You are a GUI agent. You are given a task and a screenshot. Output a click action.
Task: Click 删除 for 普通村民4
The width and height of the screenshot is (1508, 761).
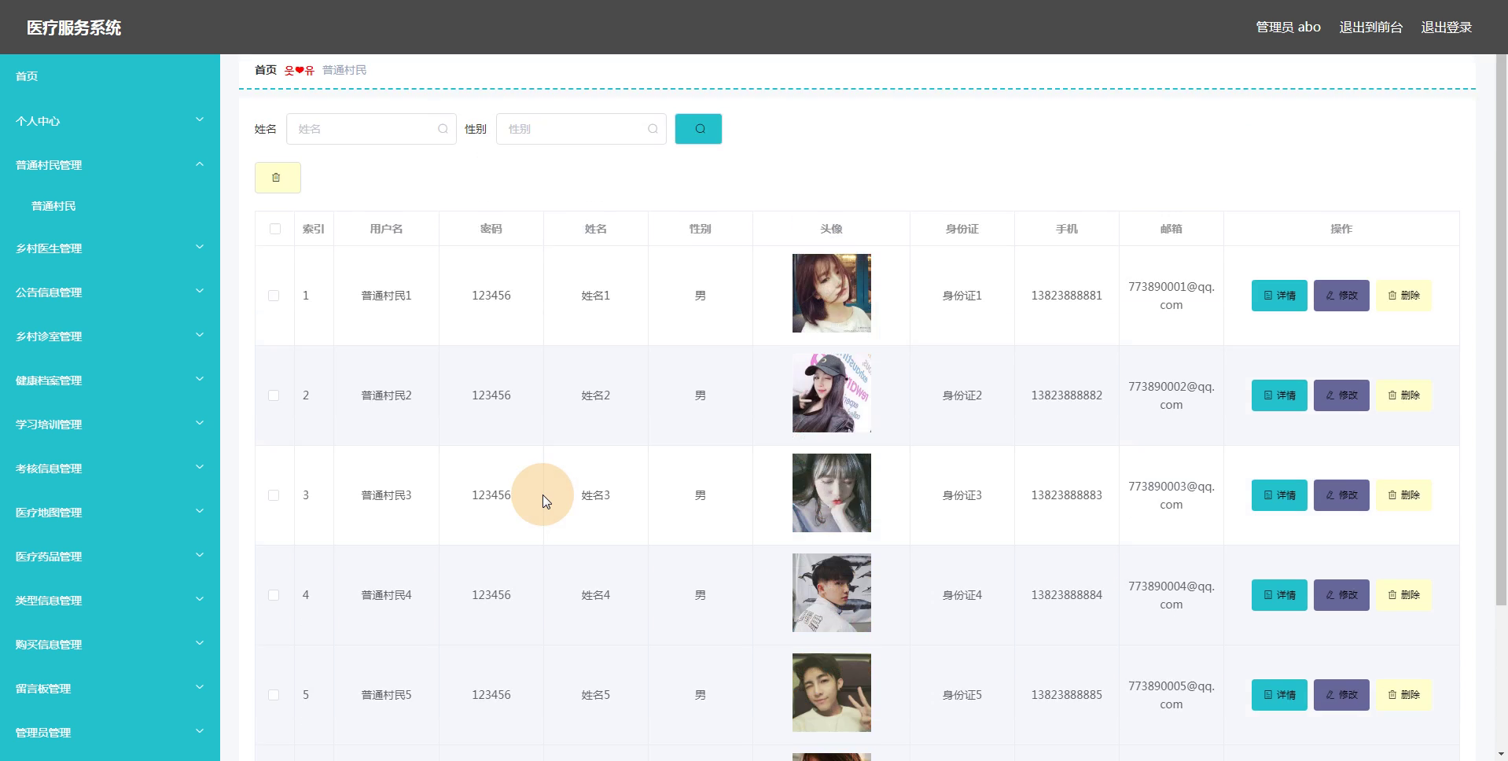tap(1403, 595)
